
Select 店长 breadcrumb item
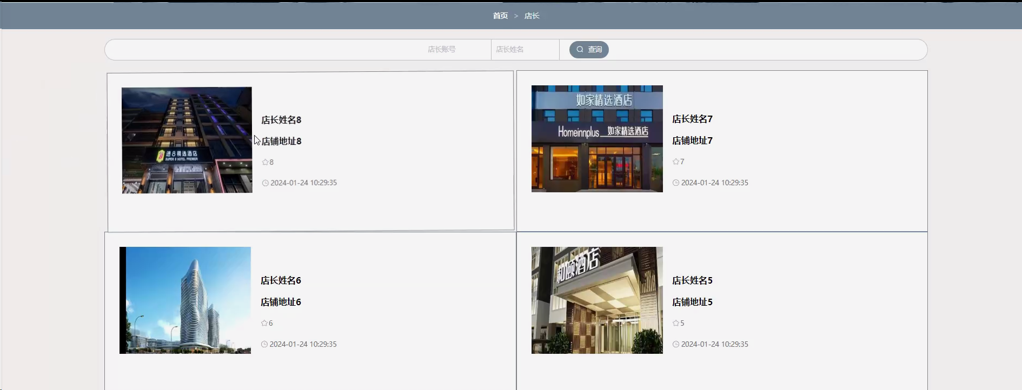click(x=532, y=16)
